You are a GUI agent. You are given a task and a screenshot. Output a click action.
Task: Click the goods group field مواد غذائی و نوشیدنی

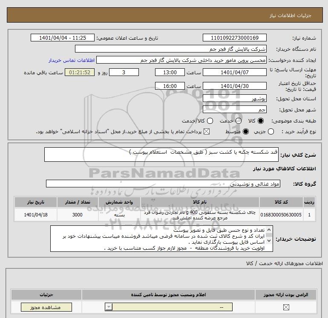pos(163,184)
